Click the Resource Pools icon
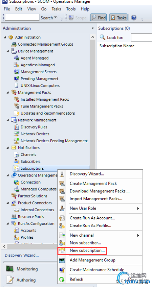Screen dimensions: 152x287 (x=14, y=217)
